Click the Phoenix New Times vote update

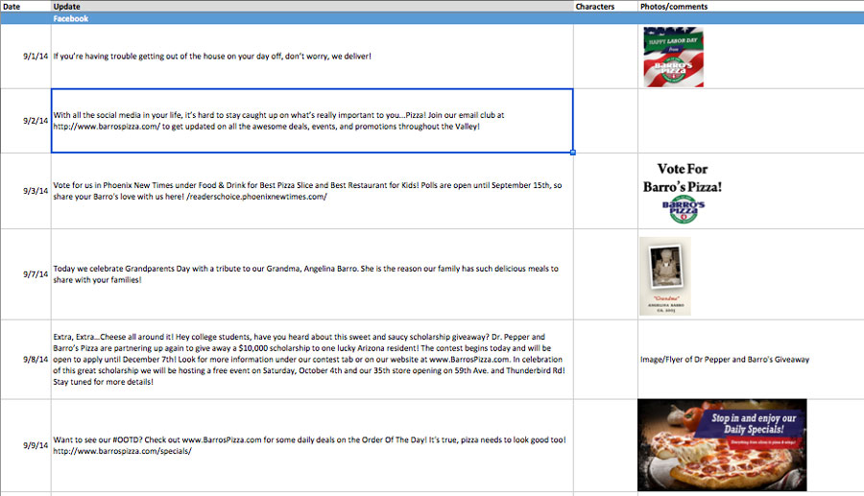pyautogui.click(x=312, y=191)
